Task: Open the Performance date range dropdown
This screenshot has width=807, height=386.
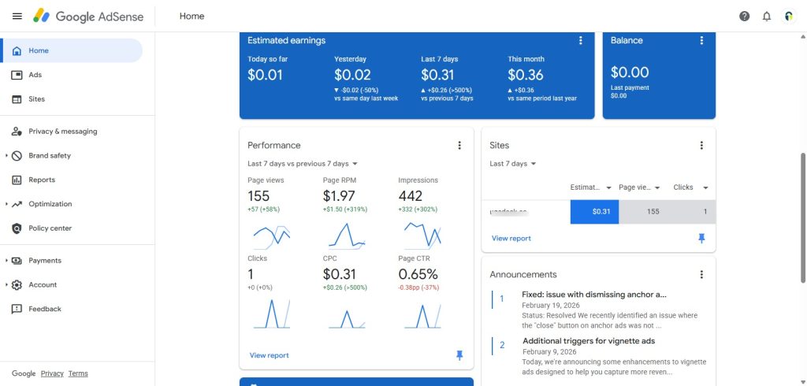Action: [x=303, y=164]
